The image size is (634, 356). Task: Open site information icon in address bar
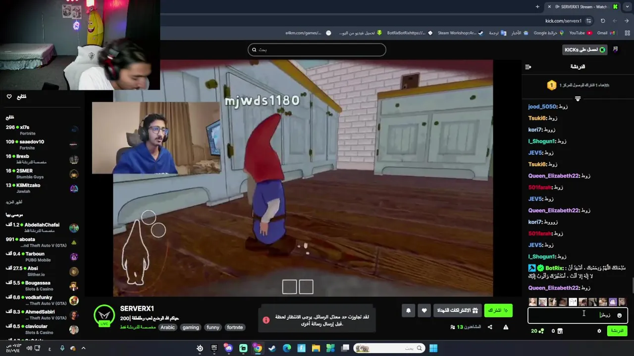[x=588, y=21]
